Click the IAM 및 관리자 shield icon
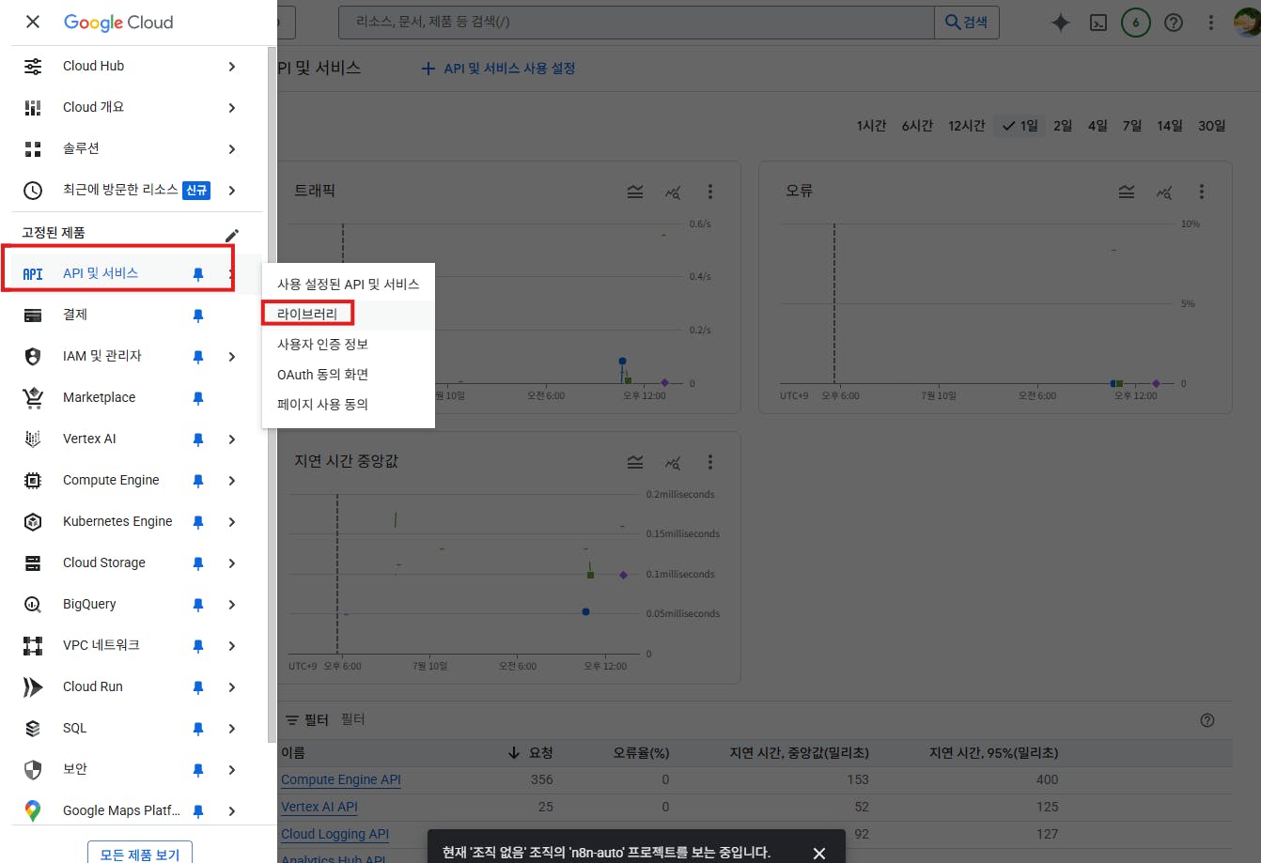This screenshot has width=1261, height=863. coord(33,357)
